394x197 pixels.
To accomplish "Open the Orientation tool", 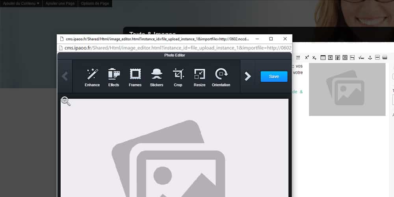I will click(x=221, y=78).
